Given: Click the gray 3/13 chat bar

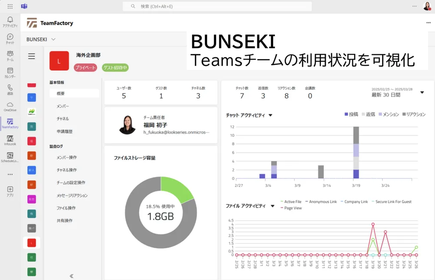Looking at the screenshot, I should 321,172.
